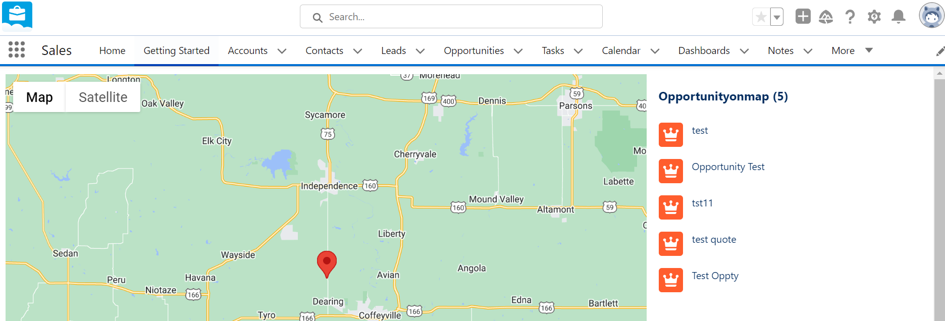Open the Setup gear icon
This screenshot has height=321, width=945.
point(874,17)
